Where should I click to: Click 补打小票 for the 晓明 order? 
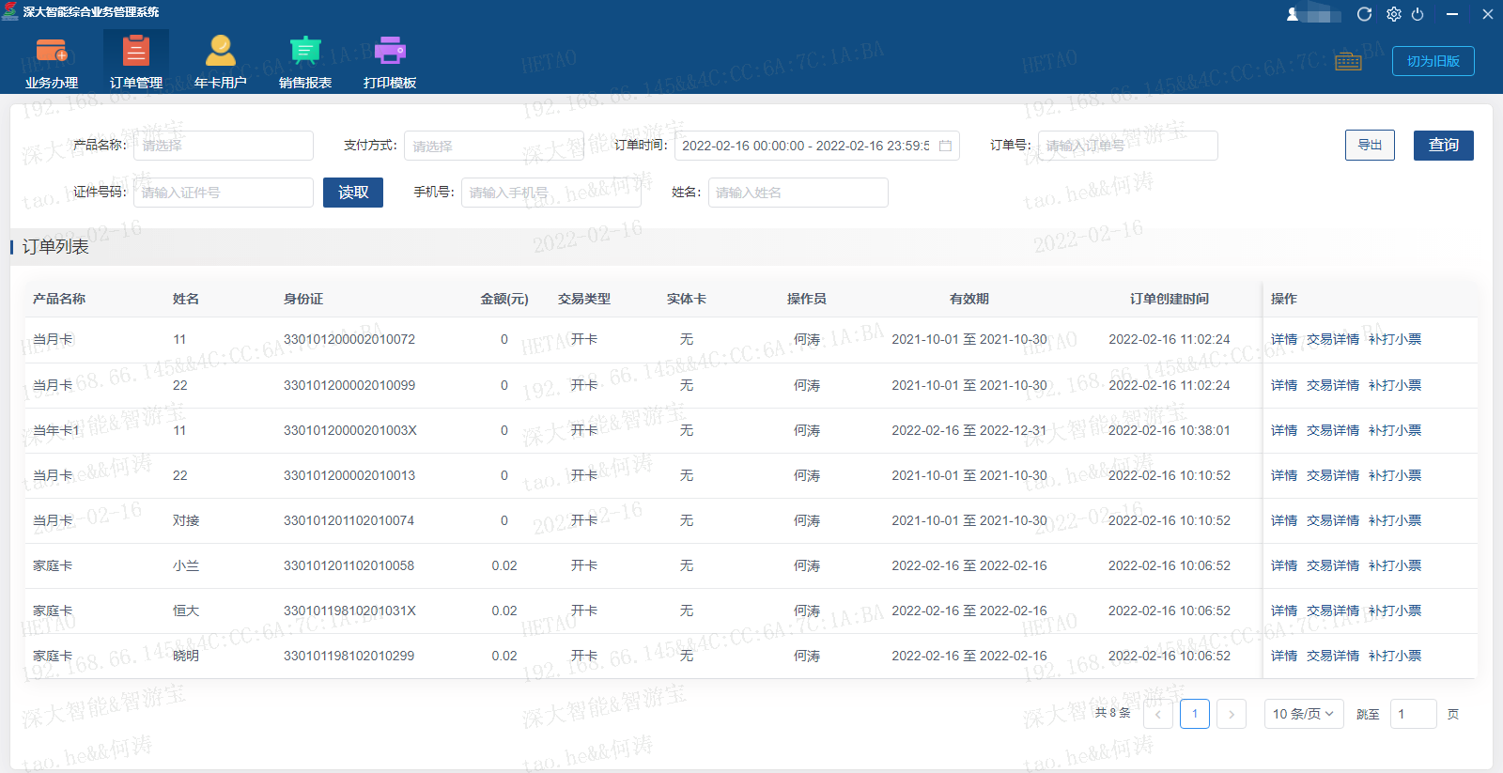tap(1394, 656)
